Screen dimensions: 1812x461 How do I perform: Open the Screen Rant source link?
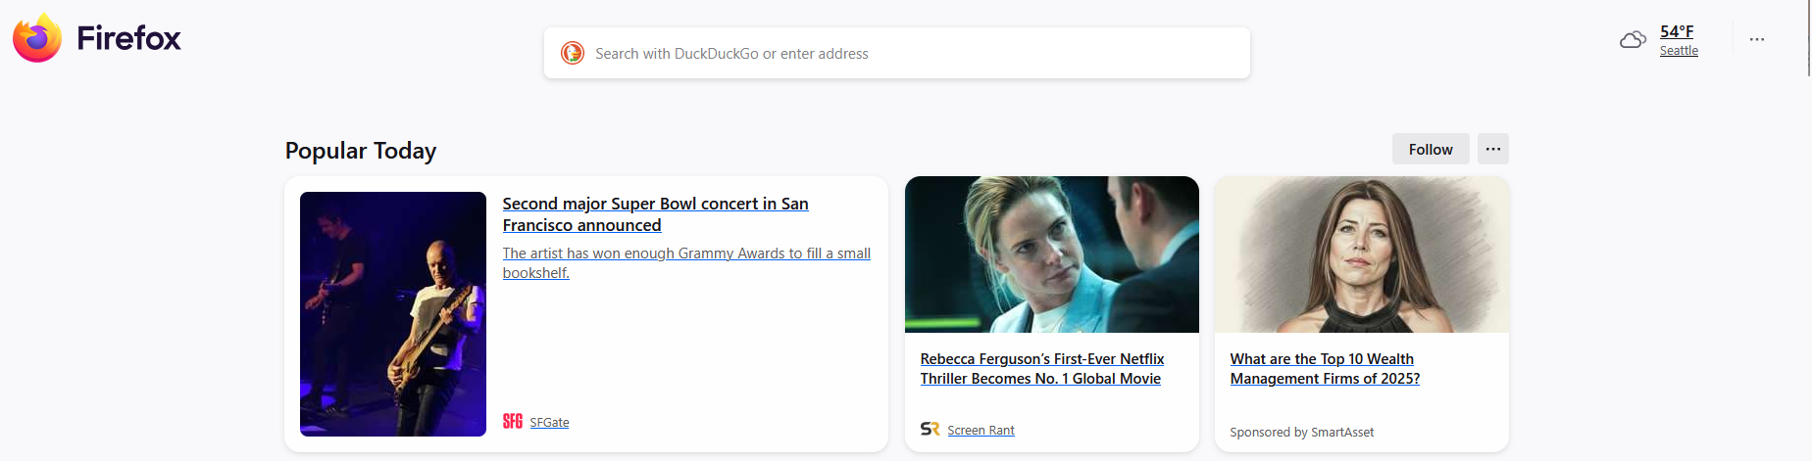point(981,431)
